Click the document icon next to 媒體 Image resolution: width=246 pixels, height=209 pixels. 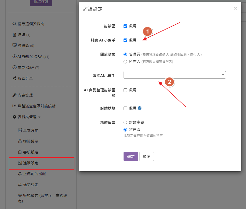click(x=14, y=35)
